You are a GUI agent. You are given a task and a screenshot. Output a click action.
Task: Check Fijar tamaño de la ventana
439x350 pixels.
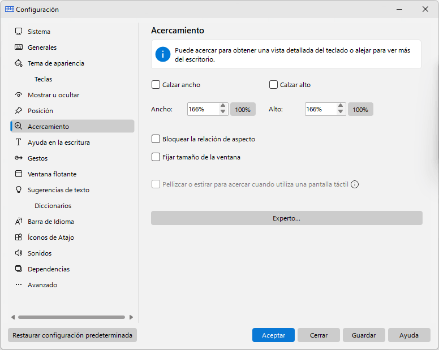[156, 157]
